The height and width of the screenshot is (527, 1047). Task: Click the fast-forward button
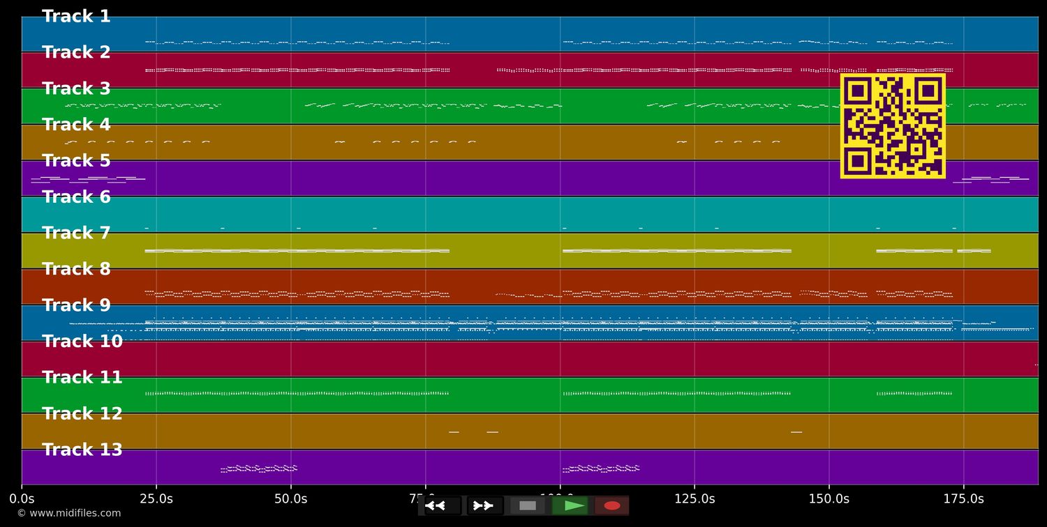(x=484, y=505)
